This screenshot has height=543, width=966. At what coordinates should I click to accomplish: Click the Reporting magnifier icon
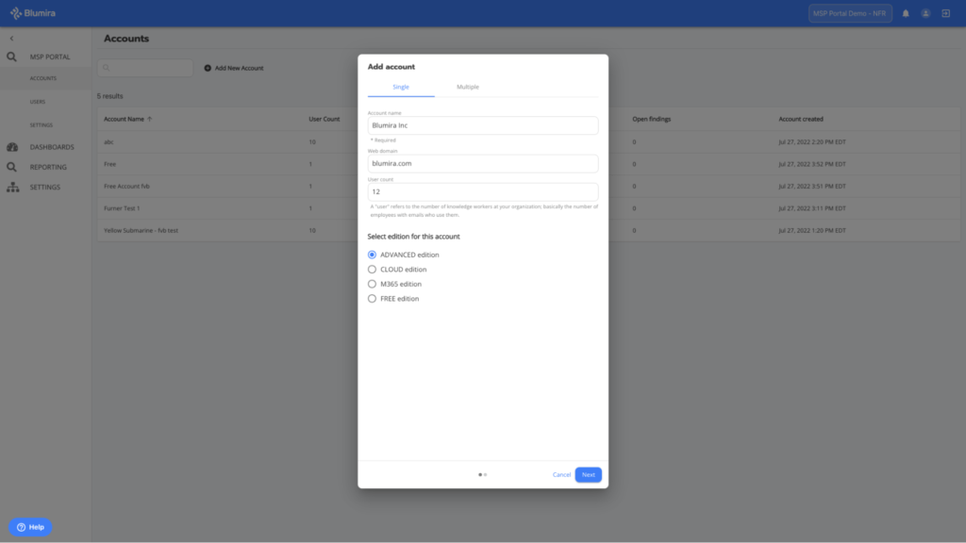point(10,167)
